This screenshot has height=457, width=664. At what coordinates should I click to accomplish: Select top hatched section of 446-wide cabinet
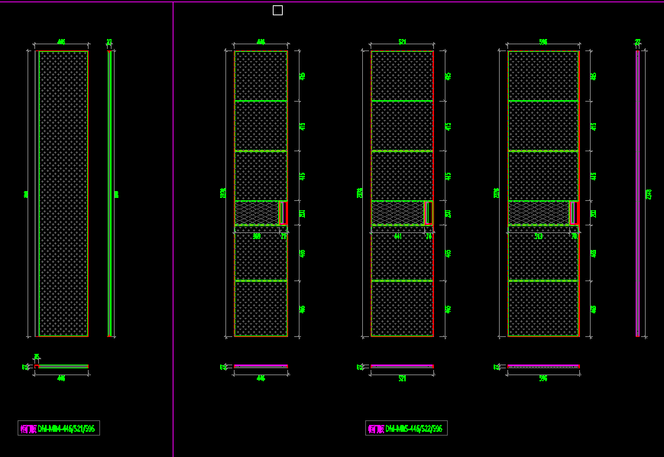(261, 76)
